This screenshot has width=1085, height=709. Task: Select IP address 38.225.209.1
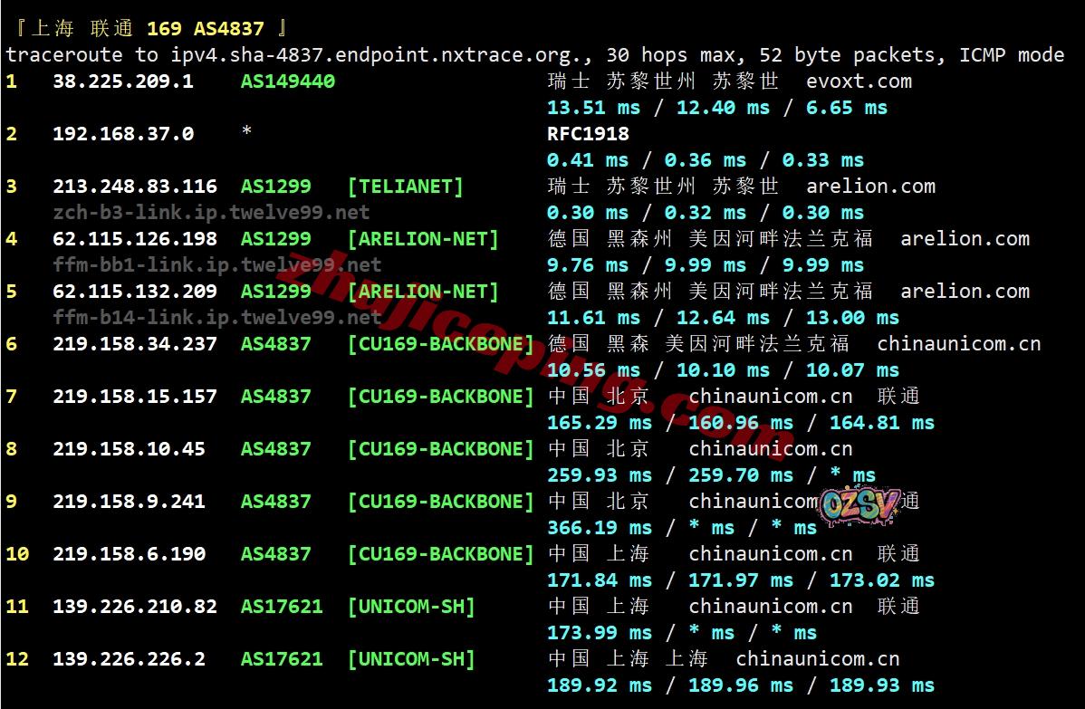tap(122, 81)
